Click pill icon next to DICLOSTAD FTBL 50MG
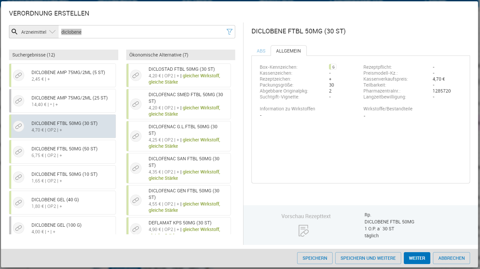This screenshot has height=269, width=480. pos(135,75)
